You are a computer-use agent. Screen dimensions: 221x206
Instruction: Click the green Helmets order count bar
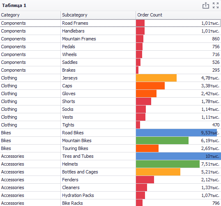pos(168,164)
